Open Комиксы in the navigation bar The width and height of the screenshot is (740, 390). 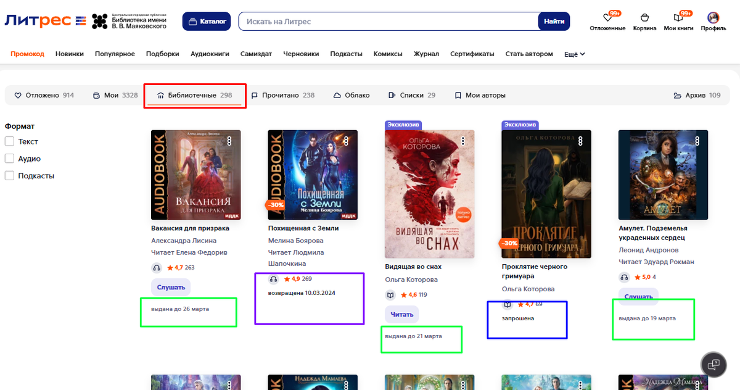click(x=388, y=54)
